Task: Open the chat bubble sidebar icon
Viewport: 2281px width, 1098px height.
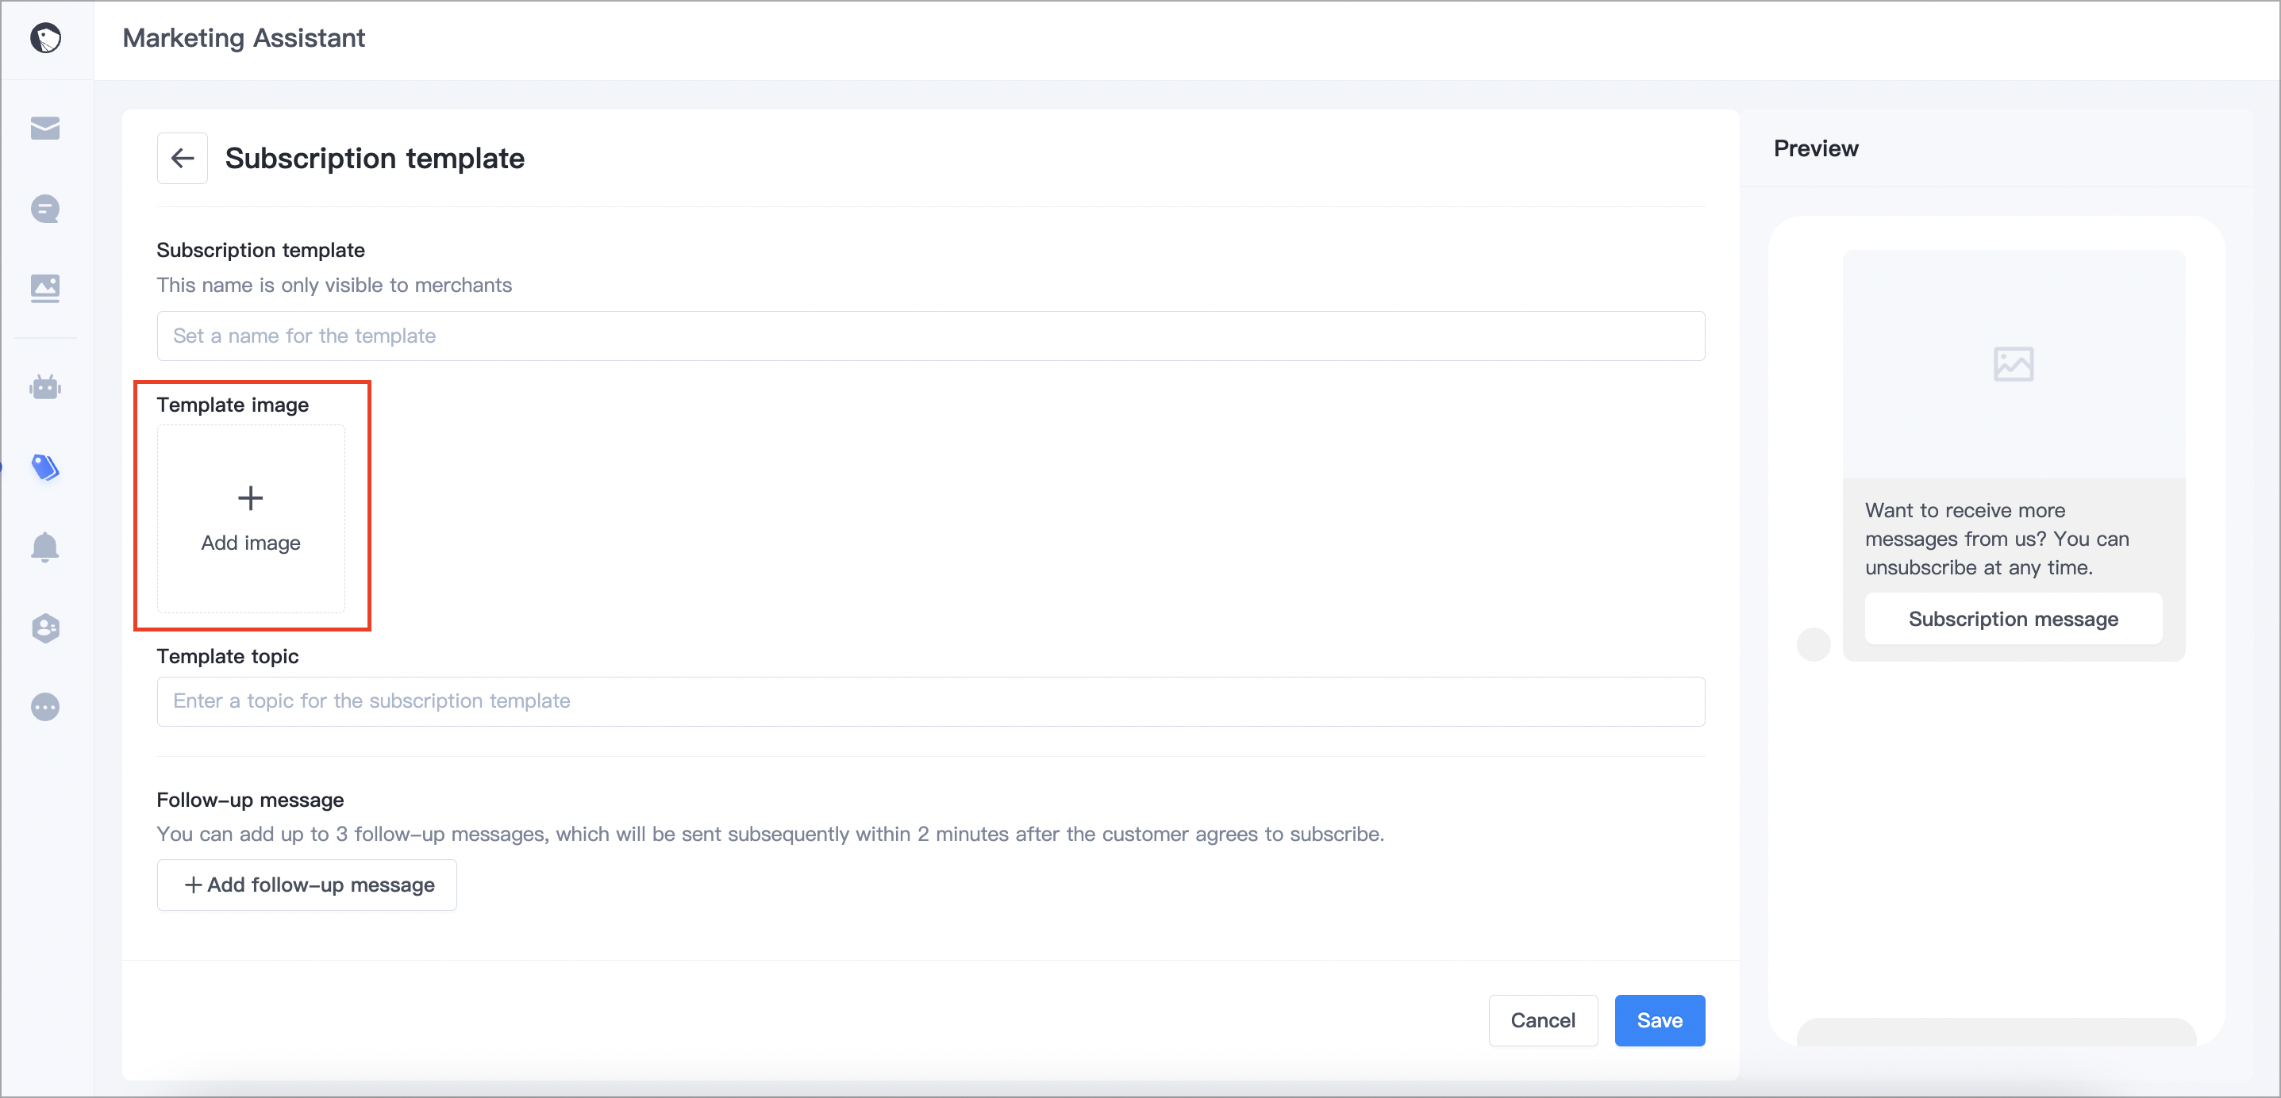Action: click(45, 209)
